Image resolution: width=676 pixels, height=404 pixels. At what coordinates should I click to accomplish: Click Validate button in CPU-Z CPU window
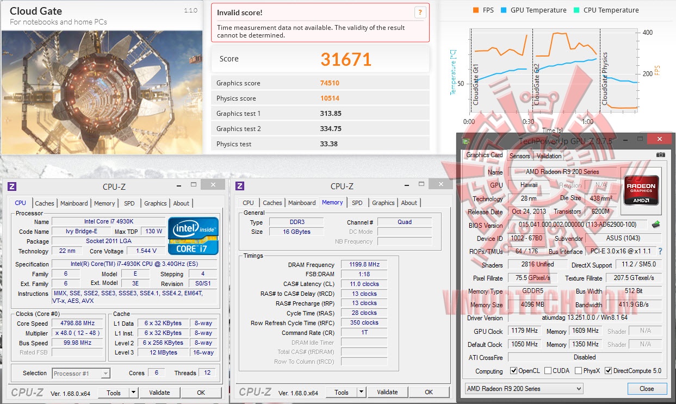[159, 392]
